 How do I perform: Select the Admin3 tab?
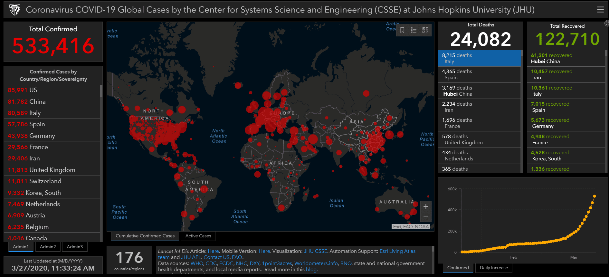[x=75, y=247]
